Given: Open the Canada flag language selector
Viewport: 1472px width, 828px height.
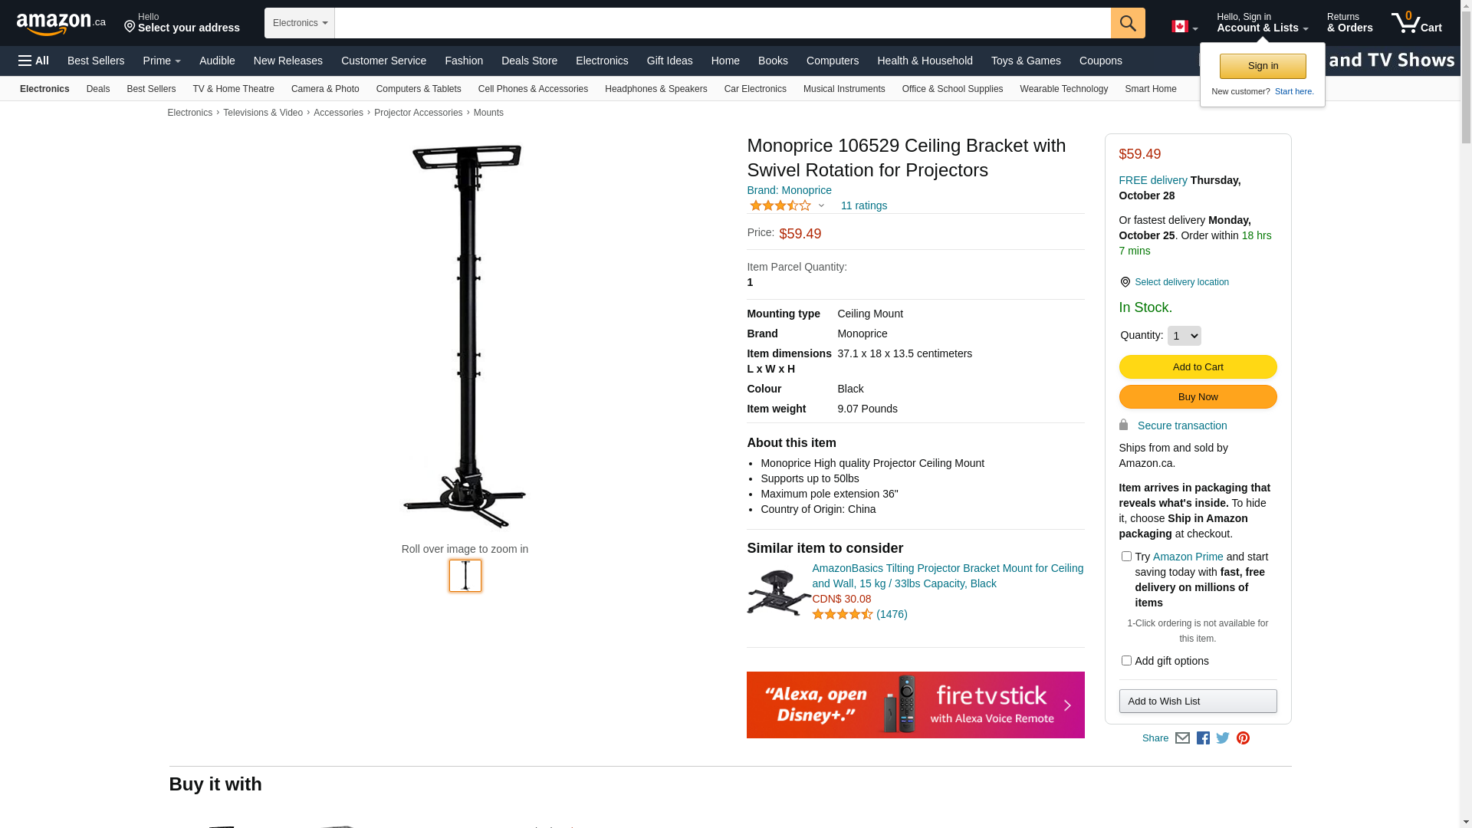Looking at the screenshot, I should (1184, 27).
